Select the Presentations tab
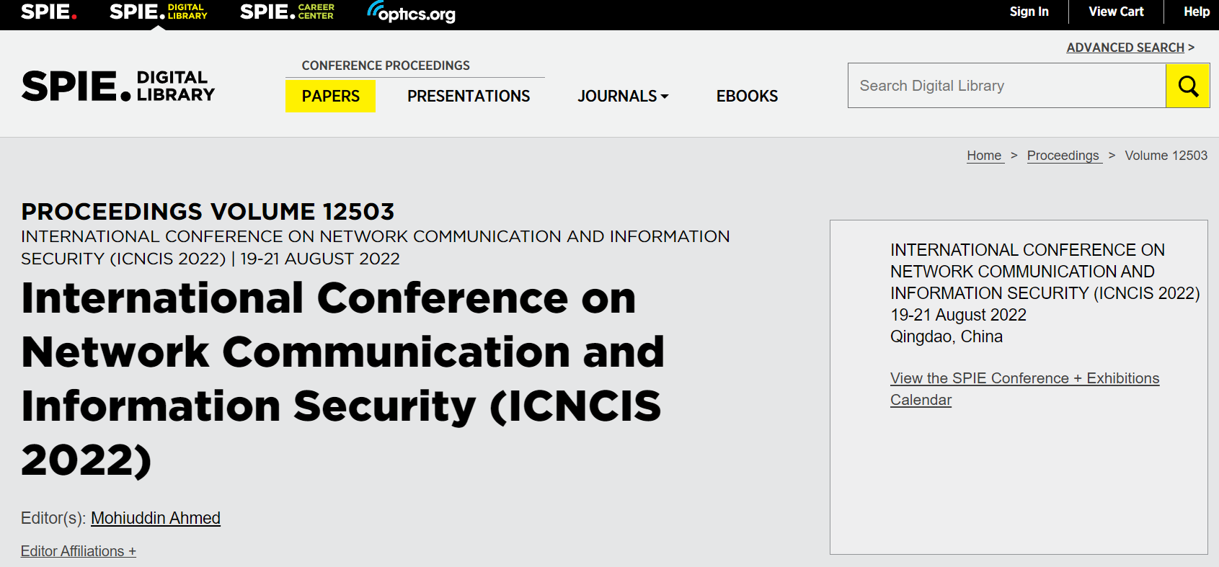 point(469,96)
